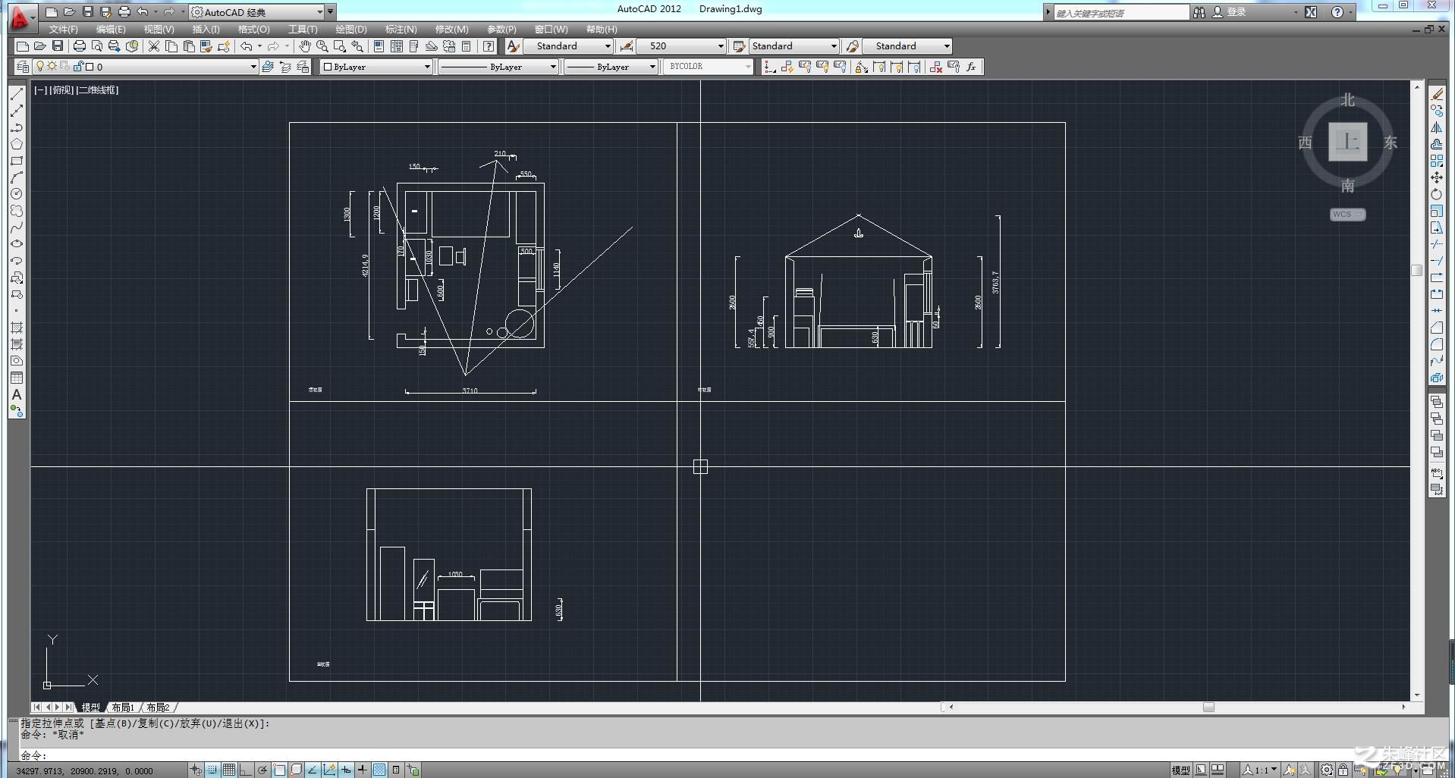Image resolution: width=1455 pixels, height=778 pixels.
Task: Click the Plot printer icon in standard toolbar
Action: click(x=80, y=46)
